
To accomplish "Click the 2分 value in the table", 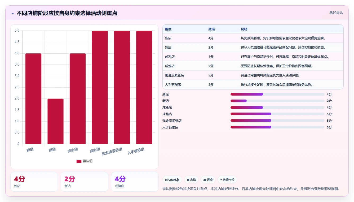I will click(x=211, y=48).
